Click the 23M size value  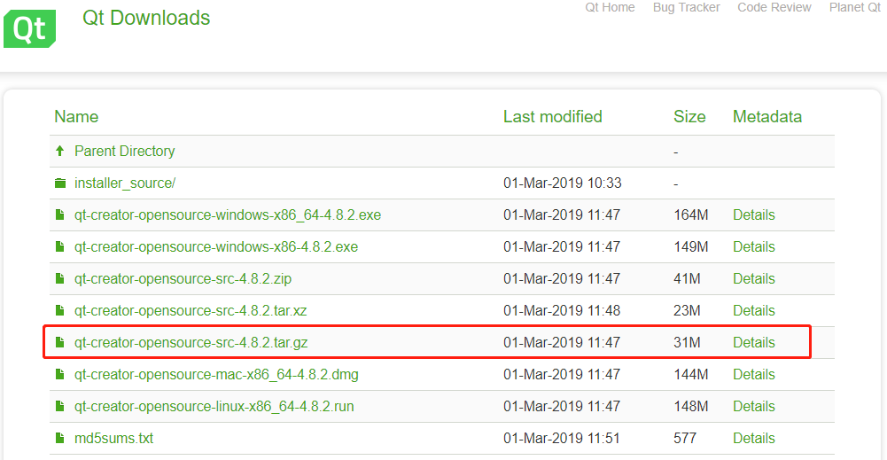pyautogui.click(x=687, y=310)
